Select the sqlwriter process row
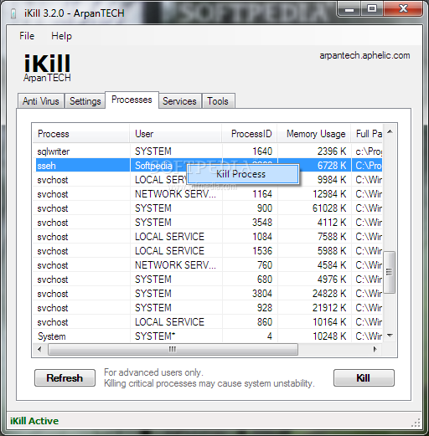429x436 pixels. click(x=208, y=151)
